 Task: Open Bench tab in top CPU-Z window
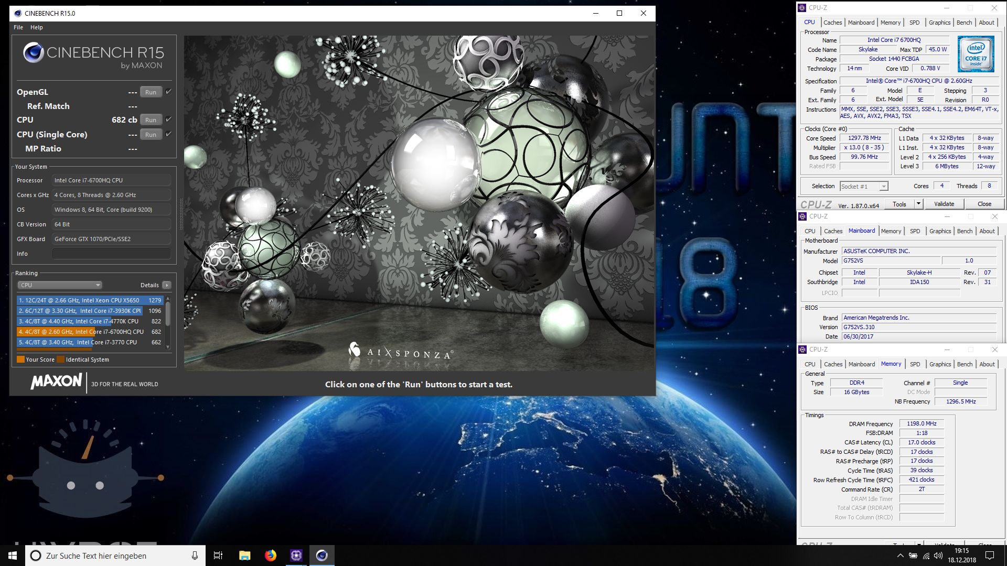pyautogui.click(x=964, y=23)
